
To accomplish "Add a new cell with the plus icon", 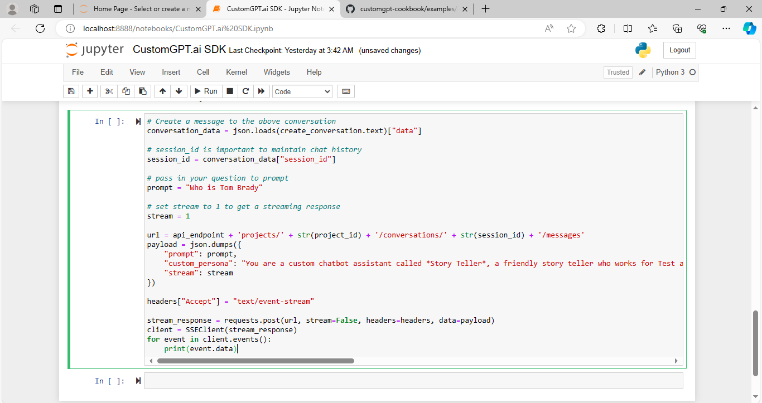I will [x=90, y=91].
